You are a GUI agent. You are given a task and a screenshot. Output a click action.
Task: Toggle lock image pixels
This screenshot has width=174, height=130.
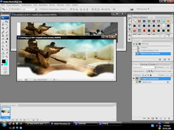coord(146,75)
